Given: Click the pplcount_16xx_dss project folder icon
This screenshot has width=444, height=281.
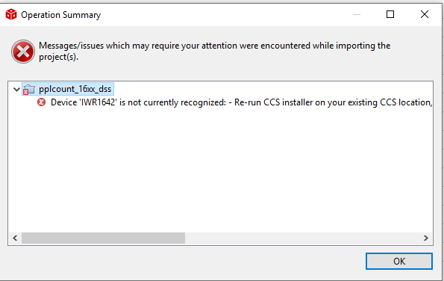Looking at the screenshot, I should 29,90.
